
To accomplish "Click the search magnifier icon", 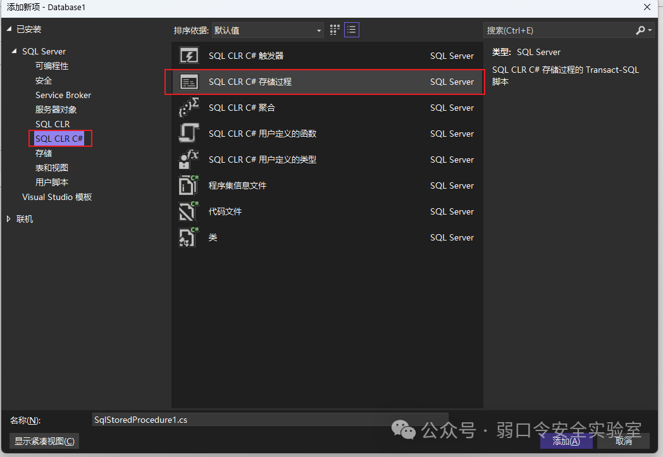I will point(640,30).
